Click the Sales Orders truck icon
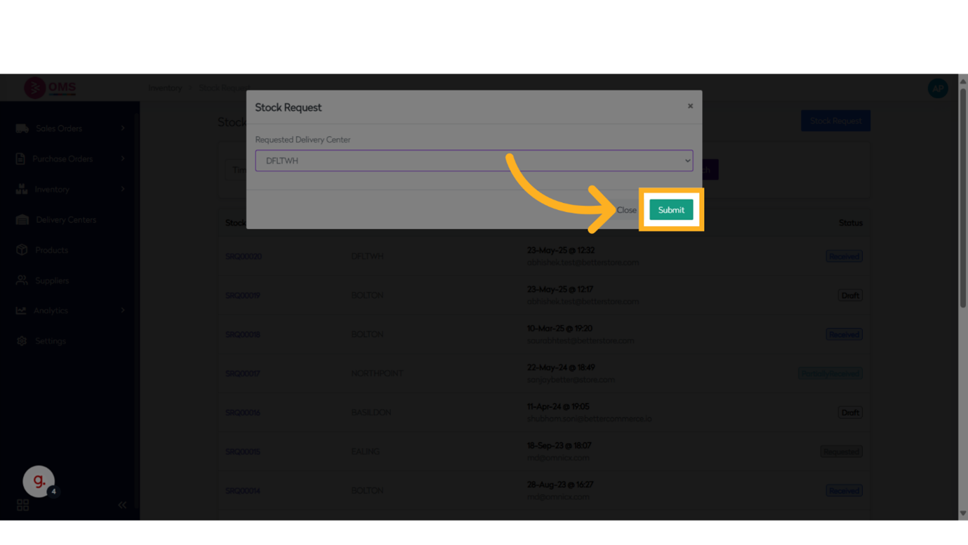Screen dimensions: 968x545 click(x=22, y=129)
